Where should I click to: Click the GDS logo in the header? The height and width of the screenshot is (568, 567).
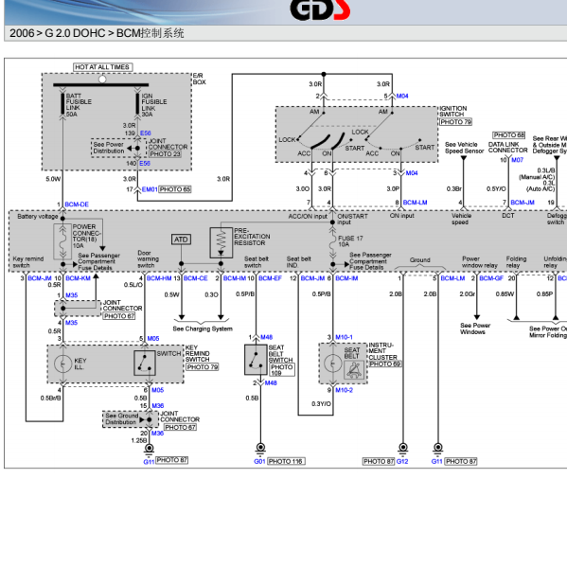320,9
